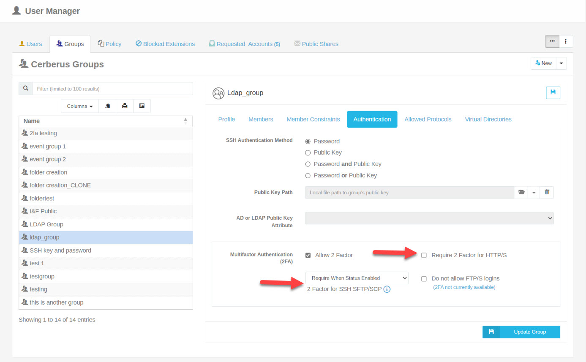Click the image export icon in list toolbar
The image size is (586, 362).
click(142, 106)
